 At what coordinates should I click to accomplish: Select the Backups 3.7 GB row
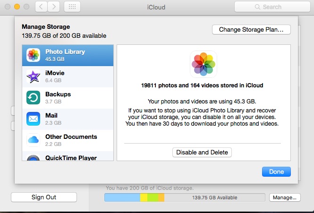click(68, 98)
